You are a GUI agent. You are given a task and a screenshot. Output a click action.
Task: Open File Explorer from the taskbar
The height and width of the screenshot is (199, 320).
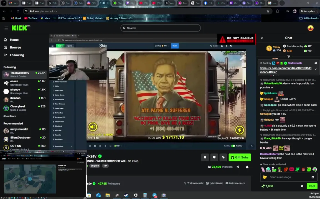pyautogui.click(x=108, y=195)
